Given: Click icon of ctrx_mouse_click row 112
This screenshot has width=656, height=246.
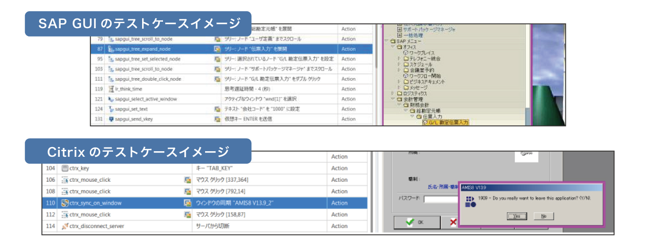Looking at the screenshot, I should (65, 215).
